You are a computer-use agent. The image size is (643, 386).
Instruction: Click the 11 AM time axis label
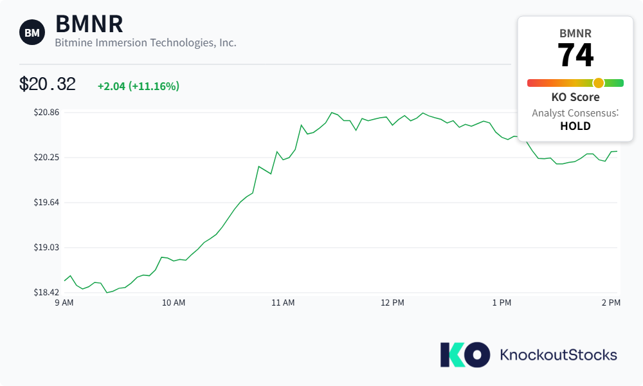[x=283, y=303]
